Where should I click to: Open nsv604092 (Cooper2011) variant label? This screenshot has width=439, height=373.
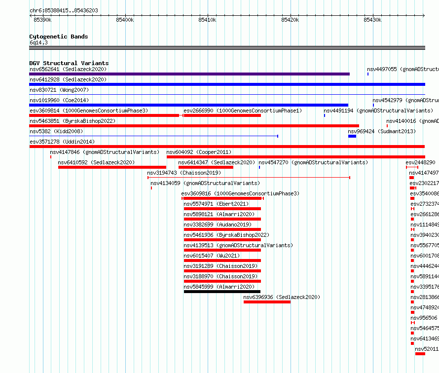tap(199, 152)
